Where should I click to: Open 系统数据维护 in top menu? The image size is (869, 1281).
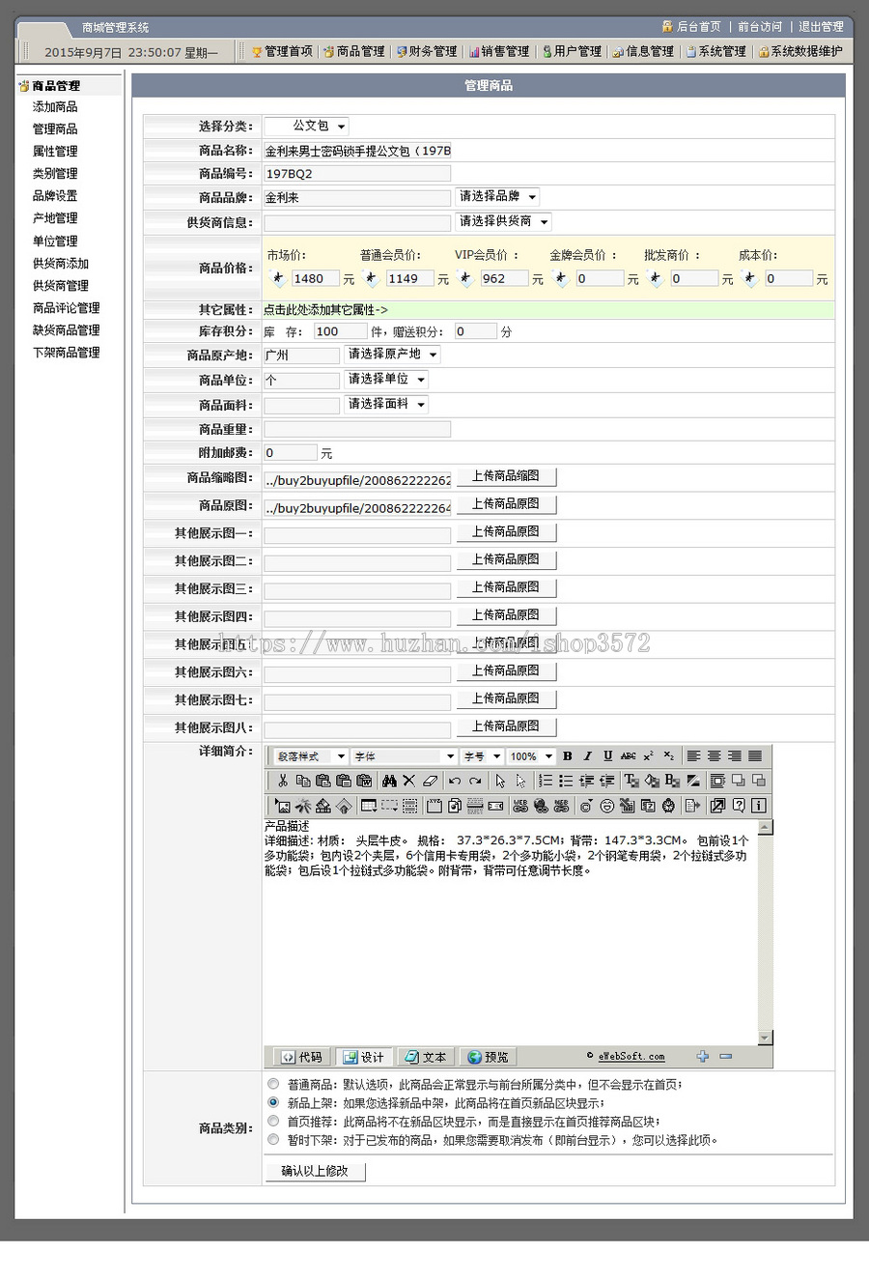tap(800, 51)
